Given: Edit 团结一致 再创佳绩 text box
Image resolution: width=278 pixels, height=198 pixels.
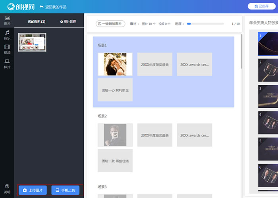Looking at the screenshot, I should tap(115, 160).
